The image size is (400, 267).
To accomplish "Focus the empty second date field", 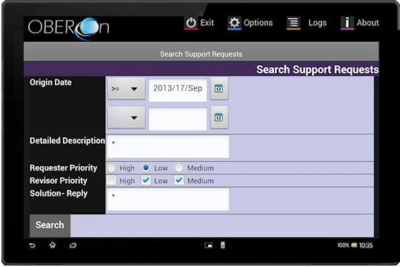I will click(x=178, y=119).
